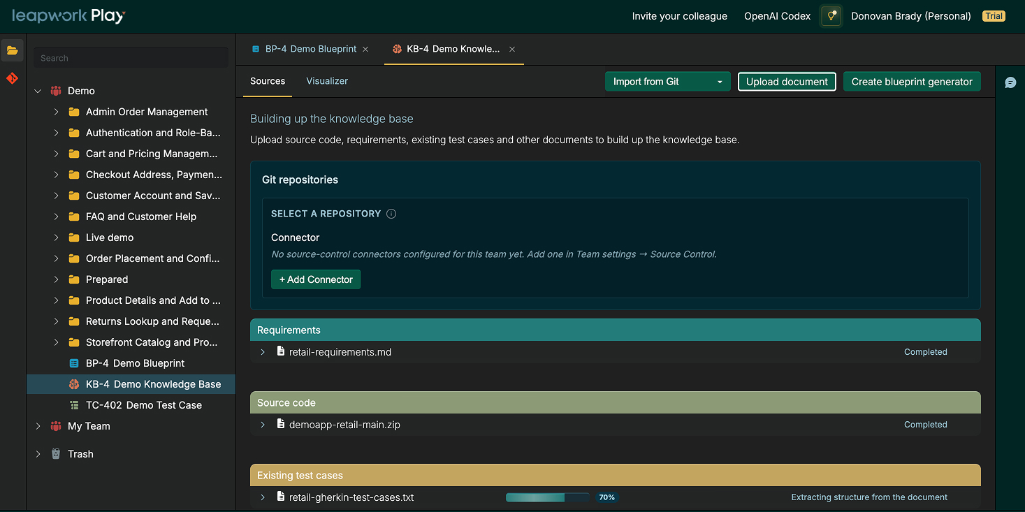
Task: Focus the sidebar Search field
Action: pyautogui.click(x=131, y=58)
